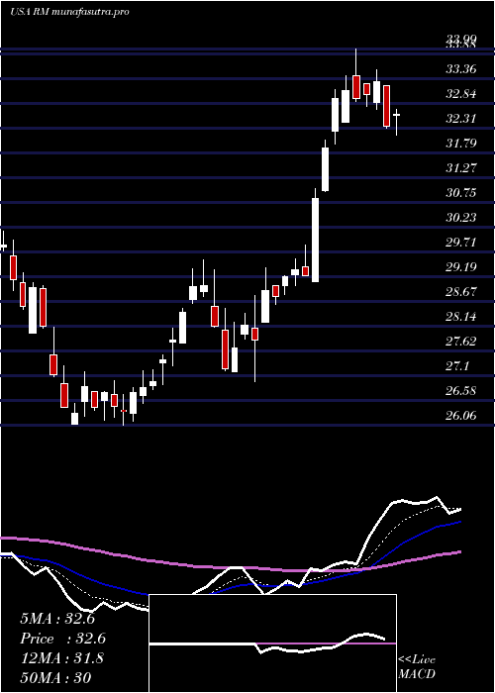
Task: Click the 33.99 top price label
Action: pyautogui.click(x=461, y=41)
